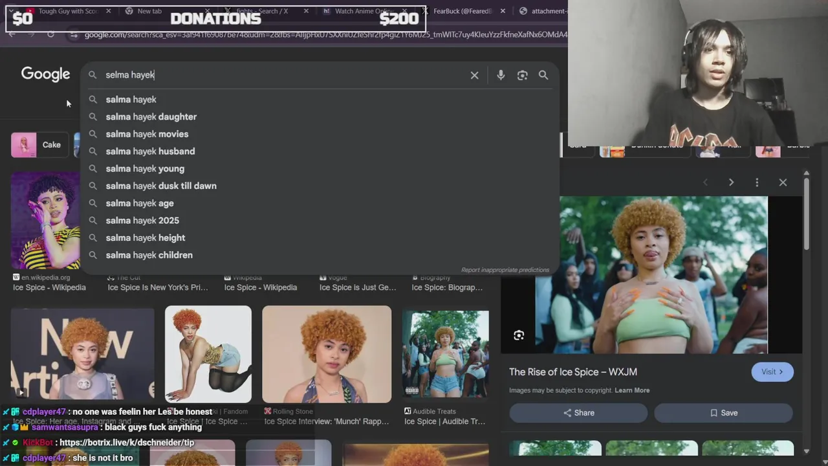Switch to 'Tough Guy with Sco' browser tab
This screenshot has width=828, height=466.
pyautogui.click(x=67, y=11)
